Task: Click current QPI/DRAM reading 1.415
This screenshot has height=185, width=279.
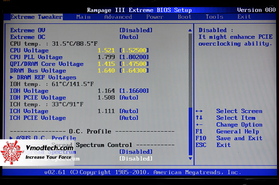Action: coord(106,64)
